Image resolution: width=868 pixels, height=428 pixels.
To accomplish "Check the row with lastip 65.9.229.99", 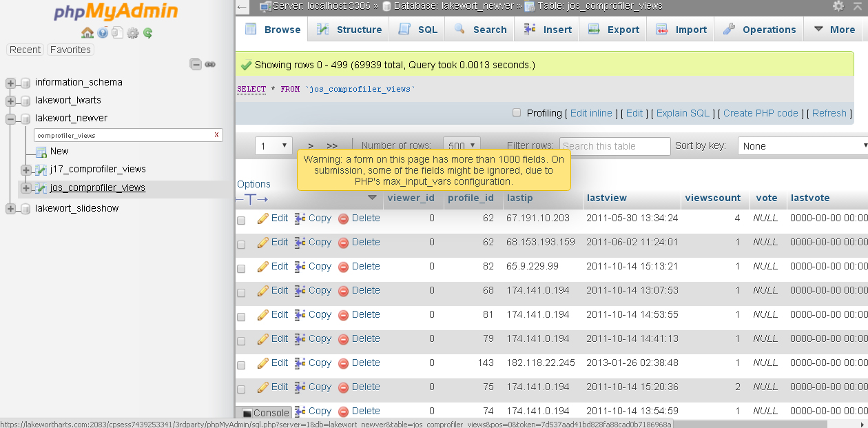I will pyautogui.click(x=241, y=269).
